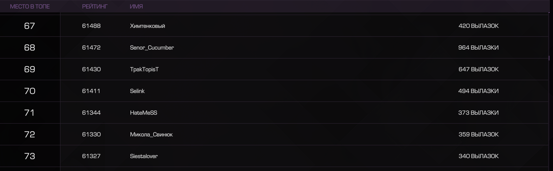The height and width of the screenshot is (171, 553).
Task: Select player TpakTopisT's name
Action: [144, 69]
